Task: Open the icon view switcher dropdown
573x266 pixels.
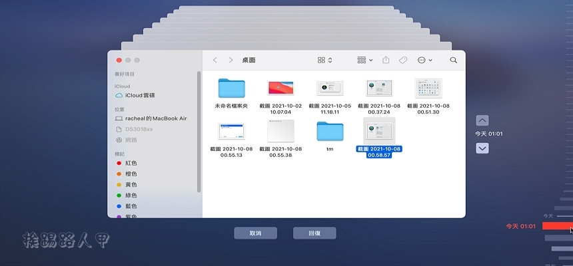Action: pos(324,60)
